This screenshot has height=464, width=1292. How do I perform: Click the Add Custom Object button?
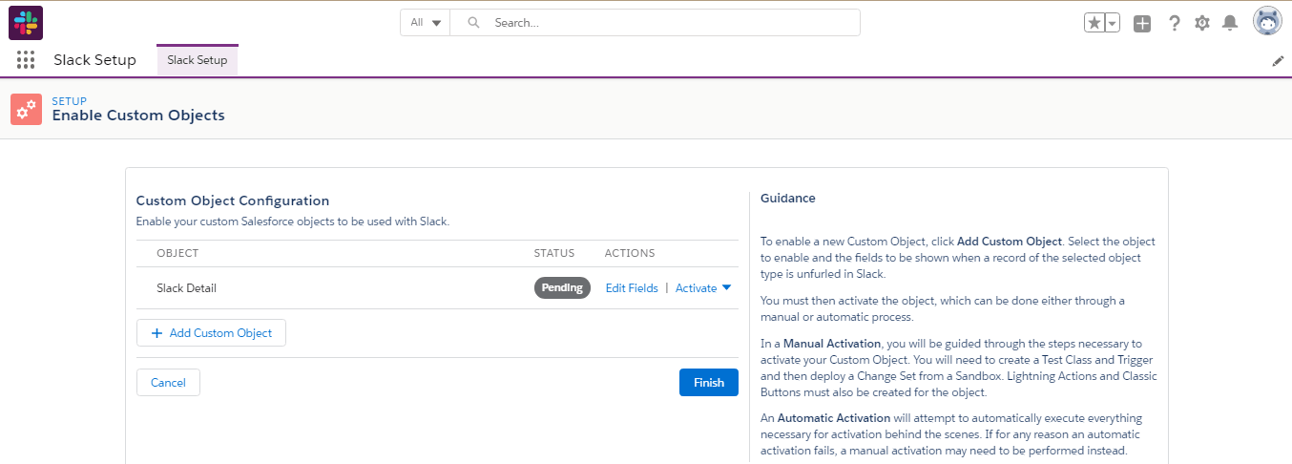(x=211, y=333)
